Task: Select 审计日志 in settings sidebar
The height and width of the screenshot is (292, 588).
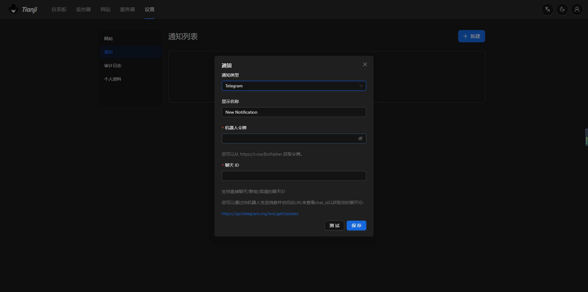Action: [113, 66]
